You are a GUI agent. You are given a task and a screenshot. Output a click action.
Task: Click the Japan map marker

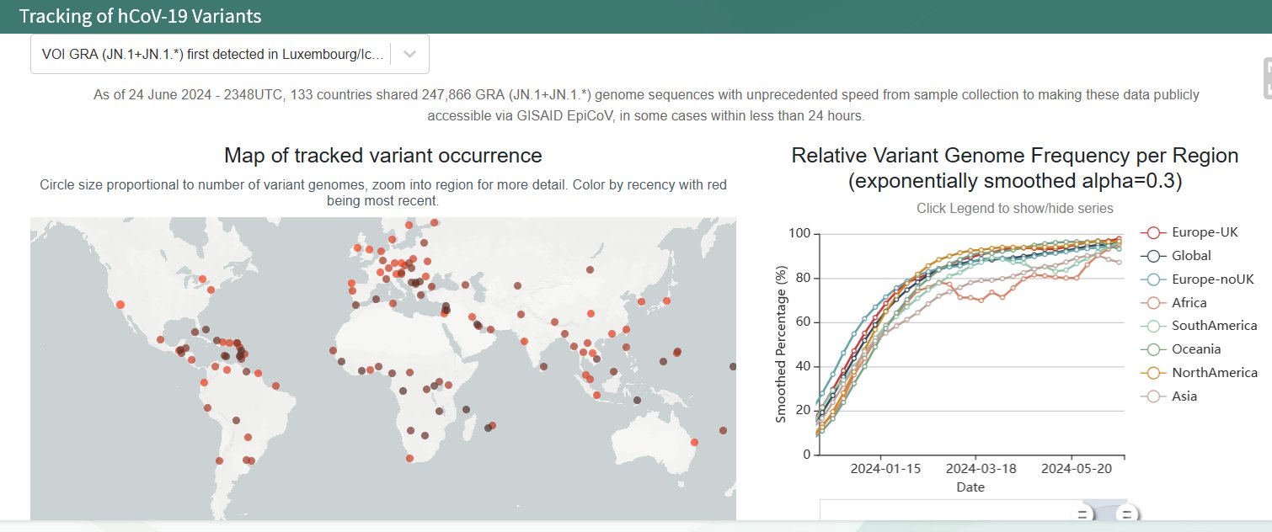666,301
